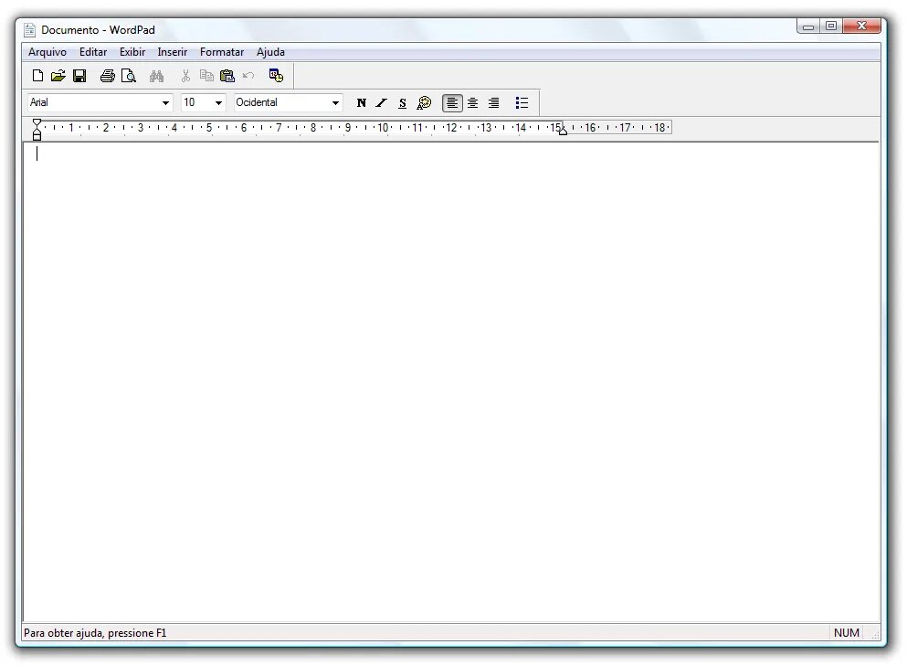Screen dimensions: 907x666
Task: Toggle underline with the S button
Action: click(x=403, y=103)
